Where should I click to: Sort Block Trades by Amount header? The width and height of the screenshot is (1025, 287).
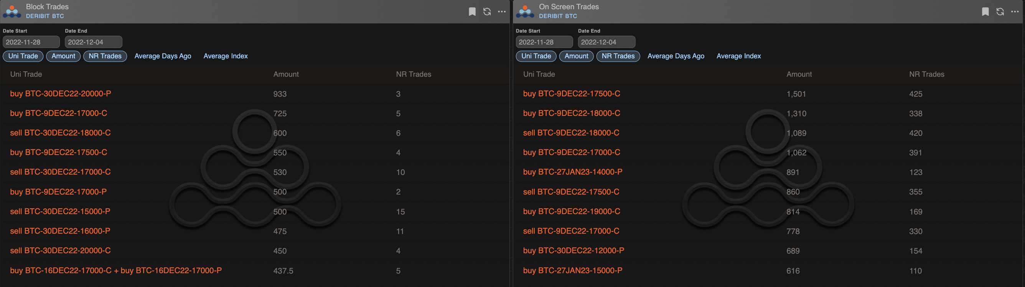tap(286, 74)
